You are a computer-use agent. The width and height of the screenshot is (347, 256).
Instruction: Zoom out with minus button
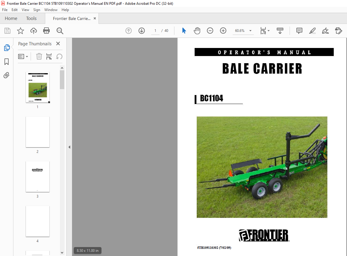(x=210, y=31)
